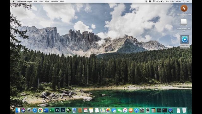Screen dimensions: 202x114
Task: Open Notes from the Dock
Action: 91,111
